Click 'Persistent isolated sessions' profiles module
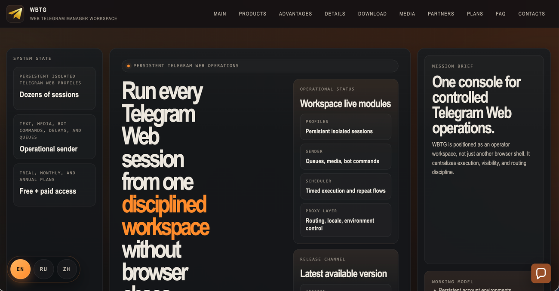The image size is (559, 291). [346, 127]
